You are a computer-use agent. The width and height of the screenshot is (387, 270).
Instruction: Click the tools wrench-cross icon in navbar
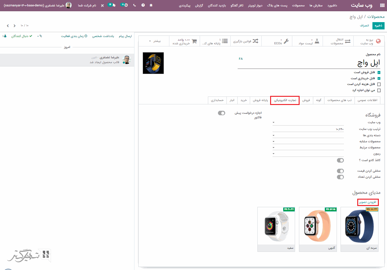(102, 5)
